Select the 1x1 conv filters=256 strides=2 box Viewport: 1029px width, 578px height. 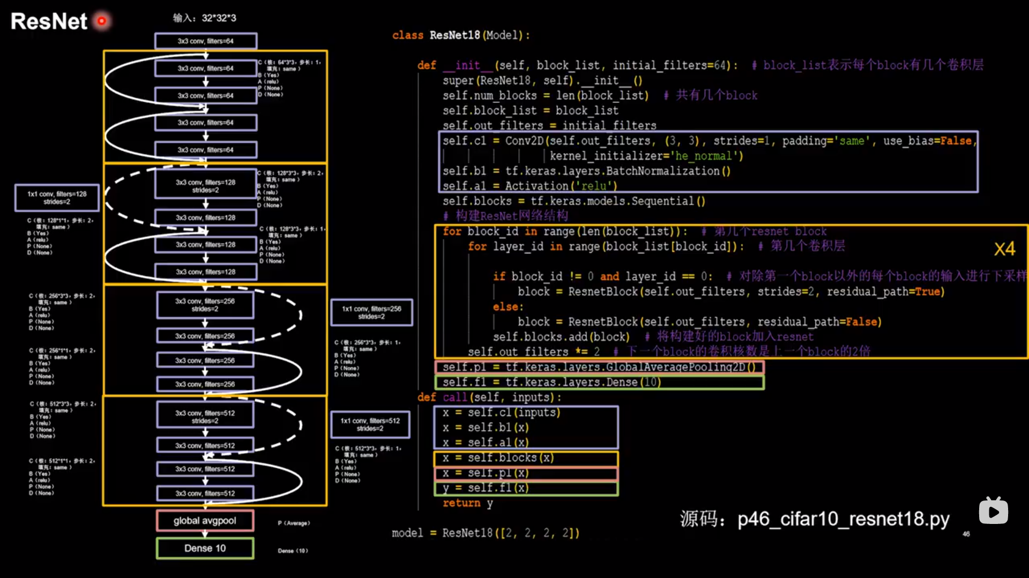pos(371,313)
